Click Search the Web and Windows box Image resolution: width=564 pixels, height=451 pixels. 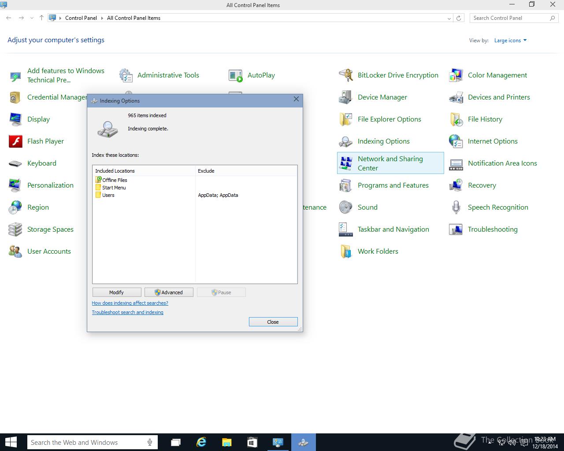coord(92,443)
